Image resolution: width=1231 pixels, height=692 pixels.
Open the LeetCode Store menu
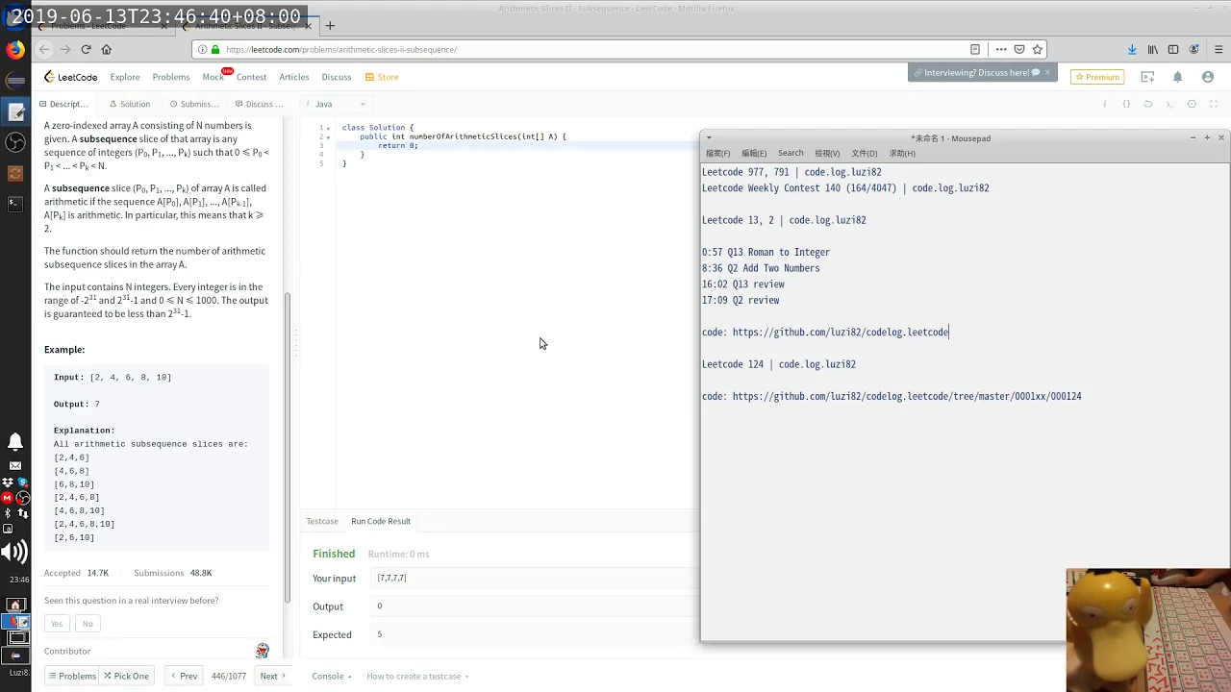[x=382, y=77]
